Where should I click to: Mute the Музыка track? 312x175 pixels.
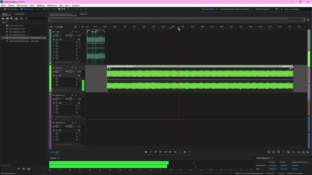pyautogui.click(x=73, y=68)
